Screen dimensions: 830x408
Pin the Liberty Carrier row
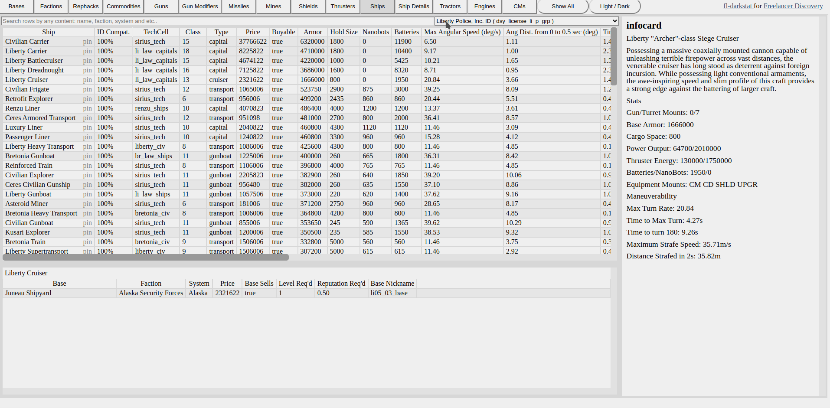(87, 51)
